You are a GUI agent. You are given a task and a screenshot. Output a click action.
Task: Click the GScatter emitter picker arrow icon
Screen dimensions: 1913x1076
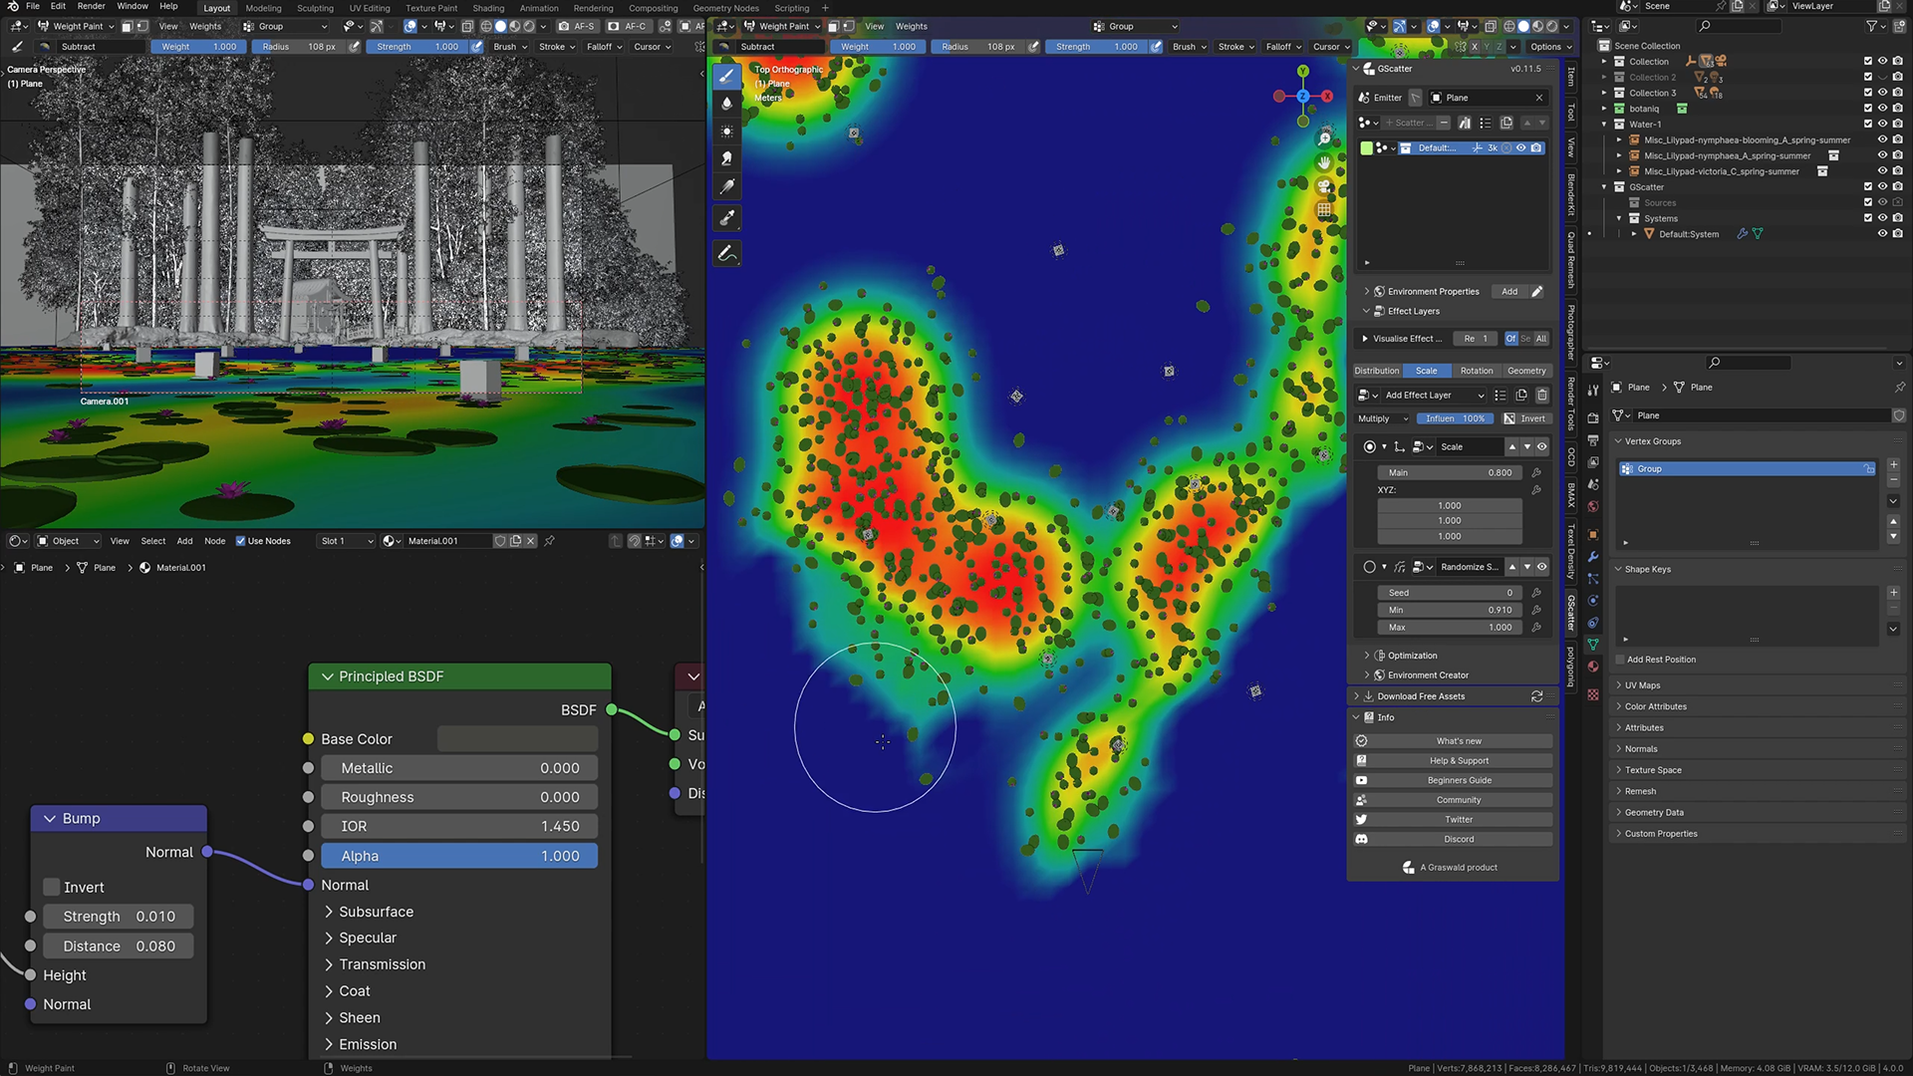(x=1415, y=98)
